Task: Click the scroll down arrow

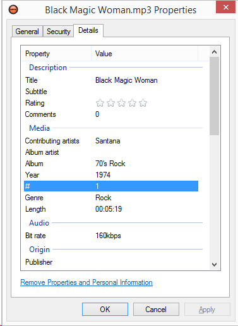Action: pyautogui.click(x=214, y=265)
